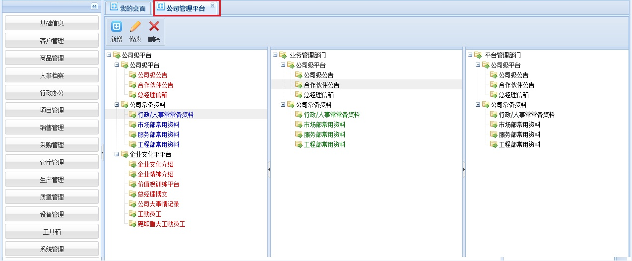The height and width of the screenshot is (261, 632).
Task: Open the 系统管理 sidebar section
Action: (52, 249)
